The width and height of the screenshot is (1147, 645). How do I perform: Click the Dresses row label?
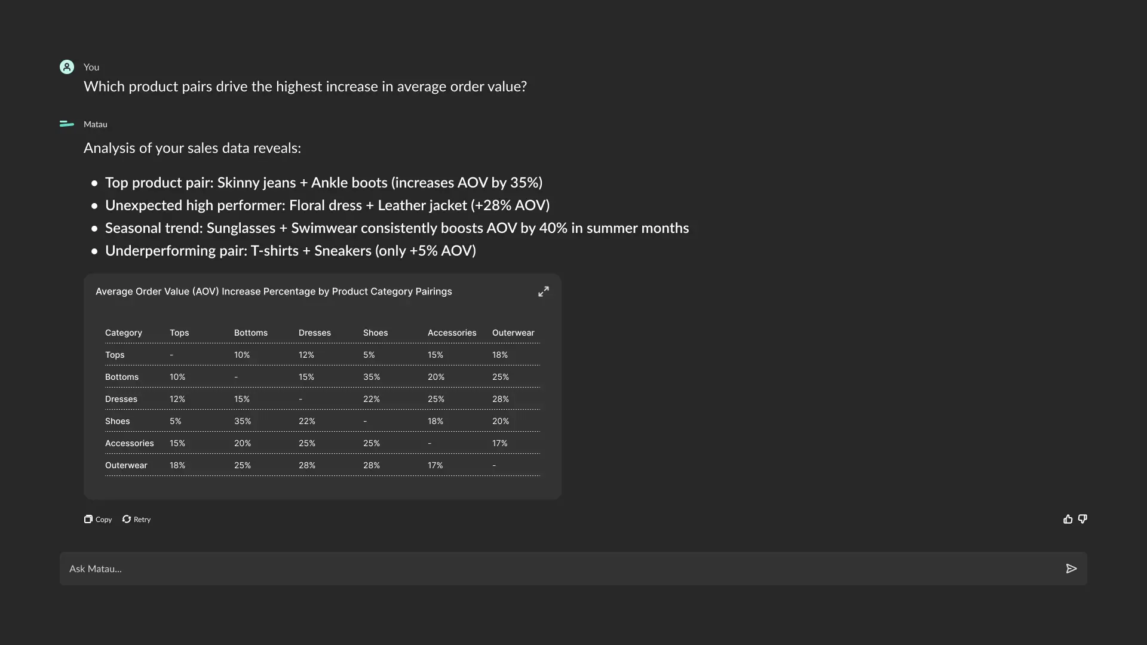point(121,399)
